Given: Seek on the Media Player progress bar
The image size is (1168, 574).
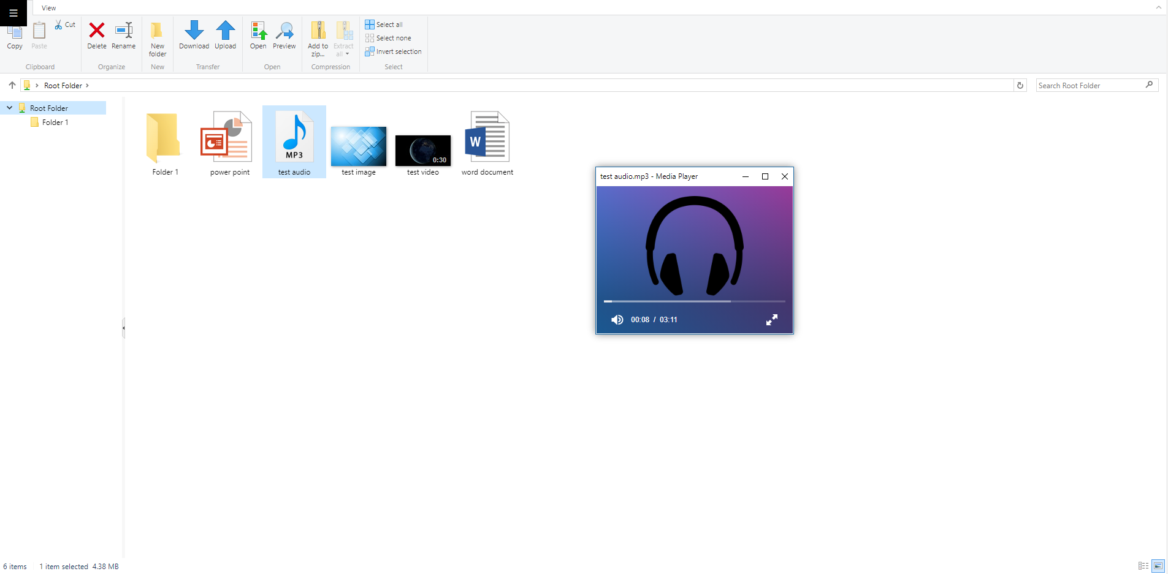Looking at the screenshot, I should [694, 301].
